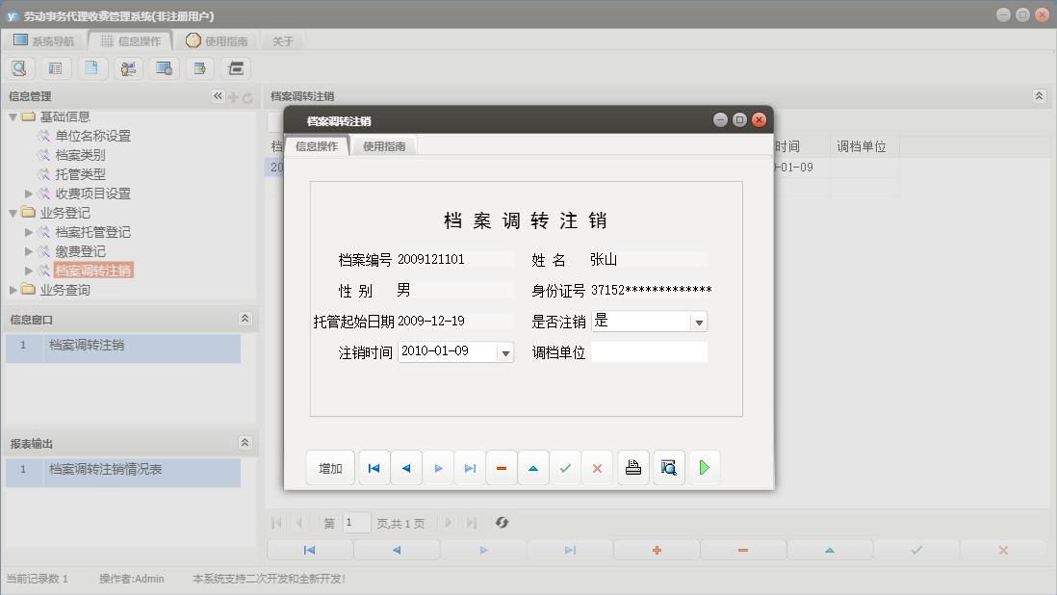Select the green run arrow icon

pos(704,467)
